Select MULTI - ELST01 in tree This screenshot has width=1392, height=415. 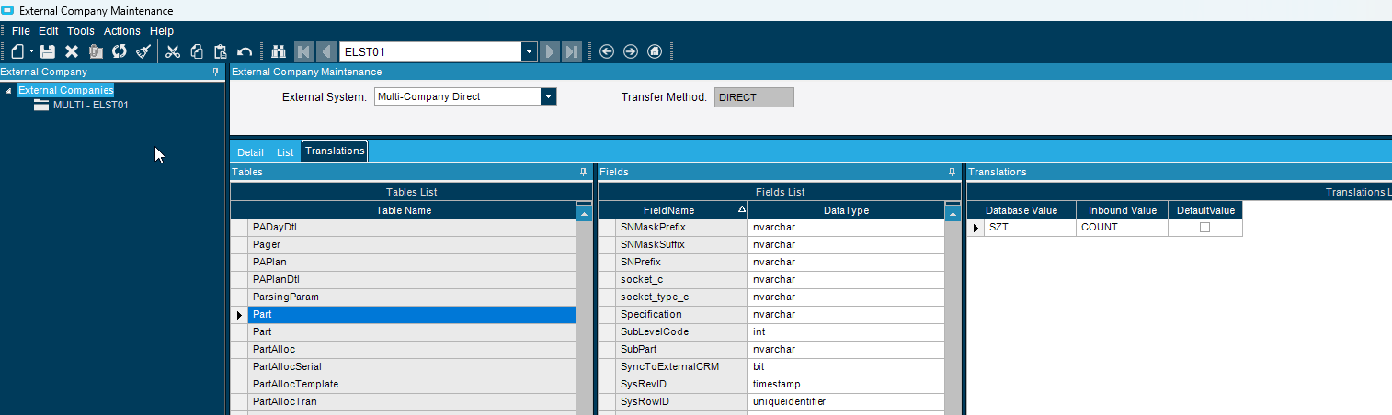[90, 105]
